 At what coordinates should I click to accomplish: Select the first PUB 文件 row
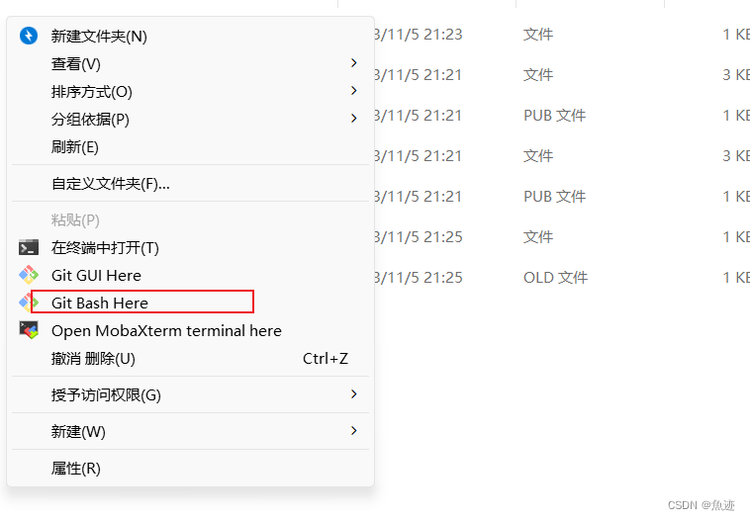[x=562, y=116]
